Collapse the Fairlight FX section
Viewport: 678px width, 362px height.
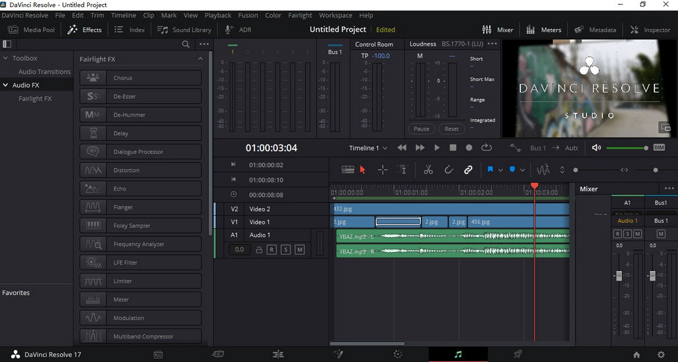pyautogui.click(x=200, y=59)
